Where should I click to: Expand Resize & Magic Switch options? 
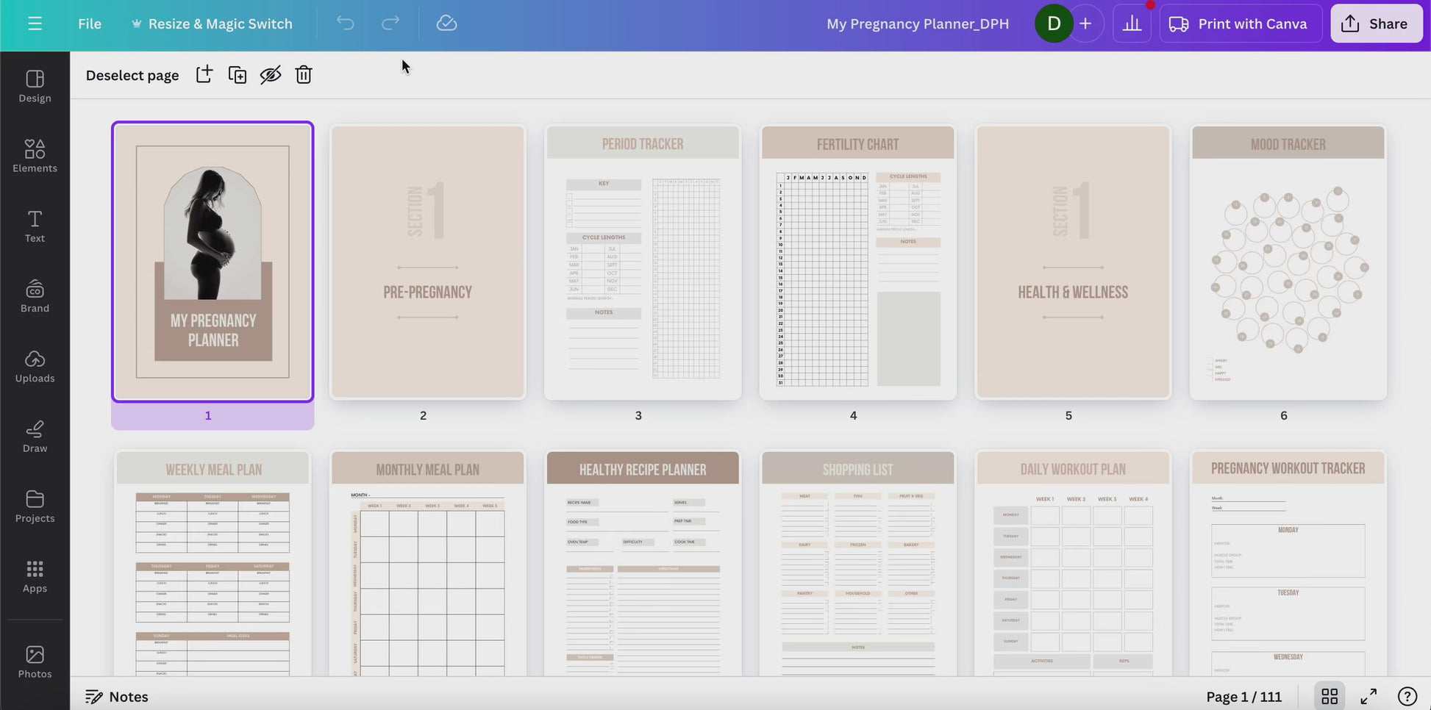point(212,24)
